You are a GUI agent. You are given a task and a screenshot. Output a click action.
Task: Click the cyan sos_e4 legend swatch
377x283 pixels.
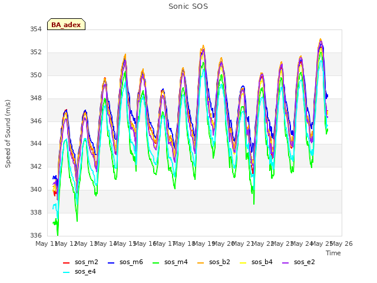pyautogui.click(x=66, y=272)
